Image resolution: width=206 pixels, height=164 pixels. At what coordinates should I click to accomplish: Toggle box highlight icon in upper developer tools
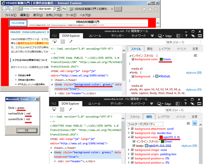[x=63, y=42]
